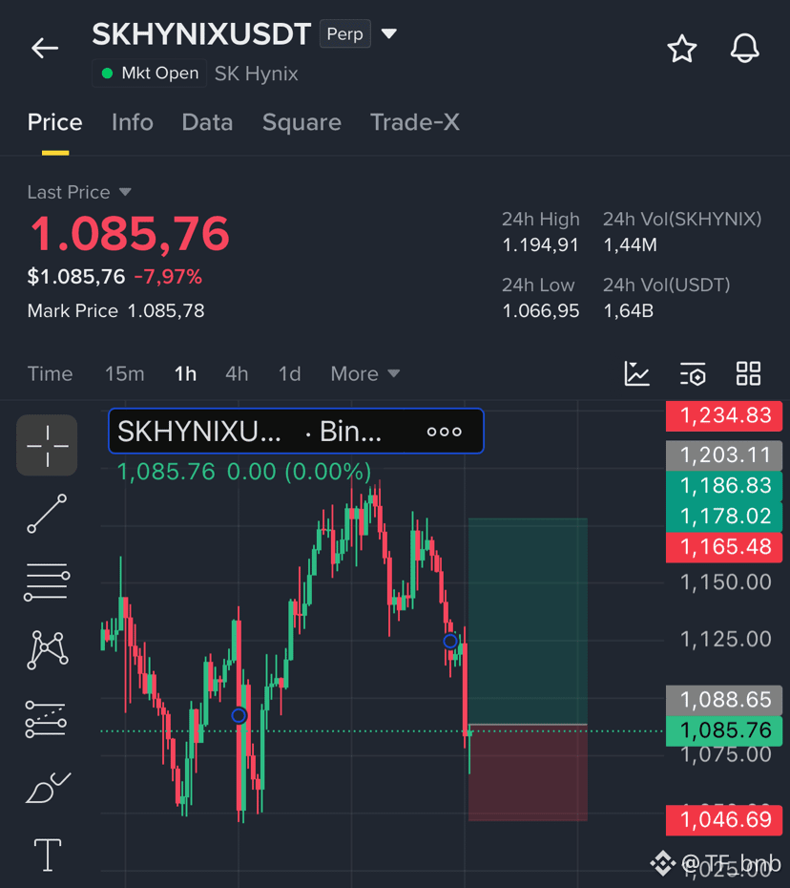Image resolution: width=790 pixels, height=888 pixels.
Task: Select the 1d interval
Action: tap(289, 373)
